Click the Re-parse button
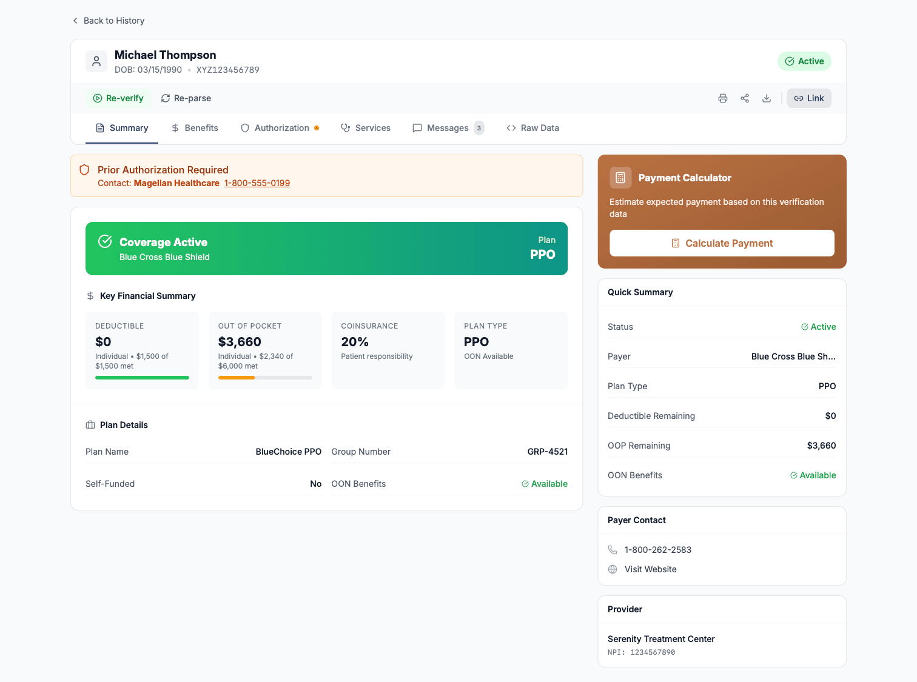917x682 pixels. (x=186, y=98)
